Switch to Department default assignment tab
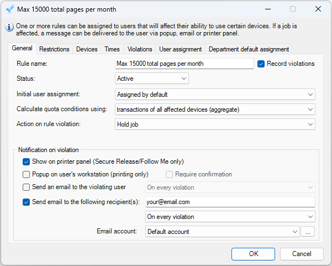Screen dimensions: 332x266 249,49
